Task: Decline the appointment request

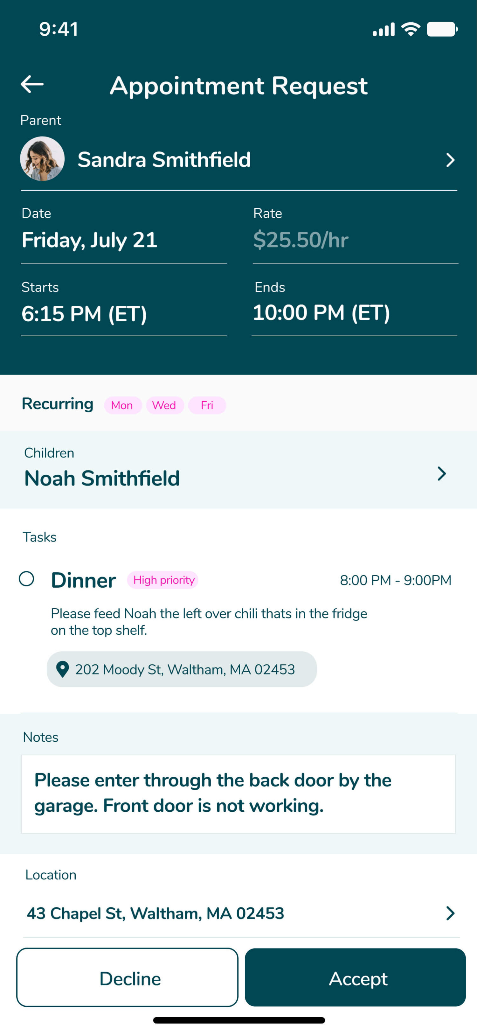Action: click(127, 977)
